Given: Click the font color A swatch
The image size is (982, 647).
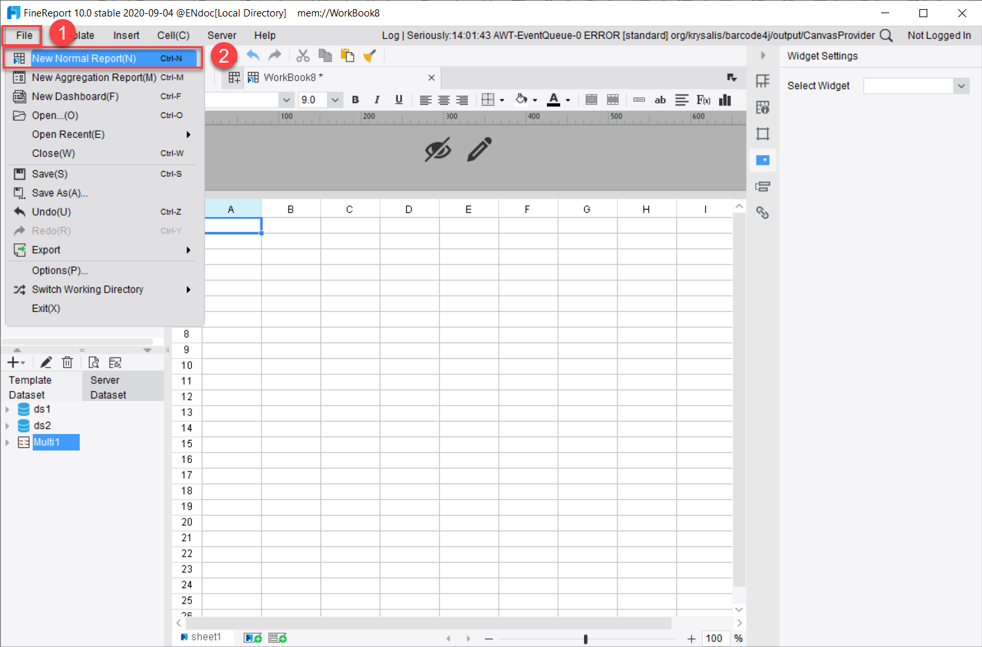Looking at the screenshot, I should [x=554, y=100].
